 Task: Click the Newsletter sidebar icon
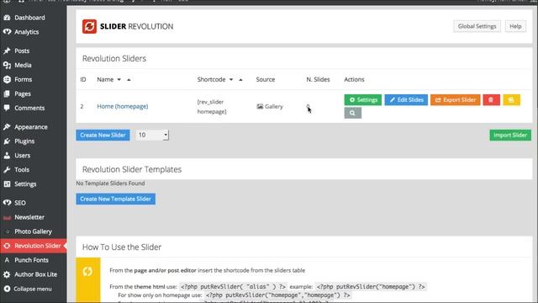[7, 217]
